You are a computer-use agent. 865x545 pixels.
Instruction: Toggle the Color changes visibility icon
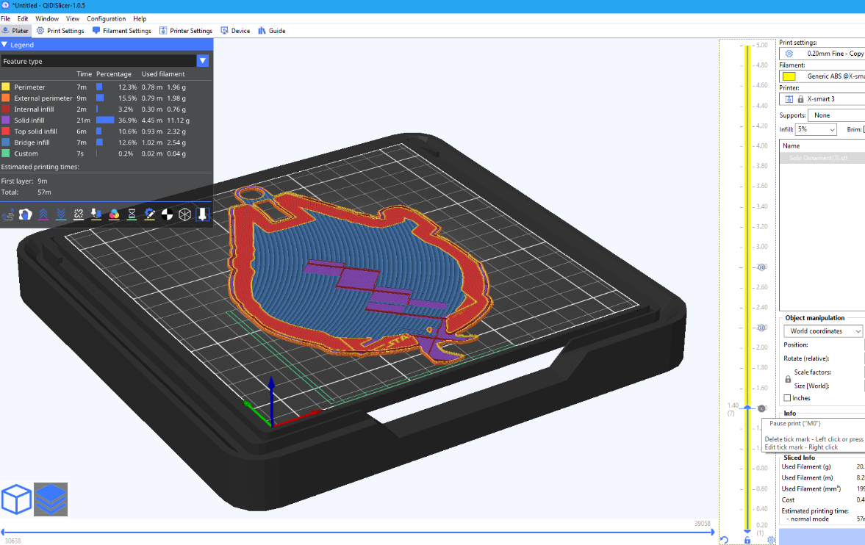coord(114,214)
